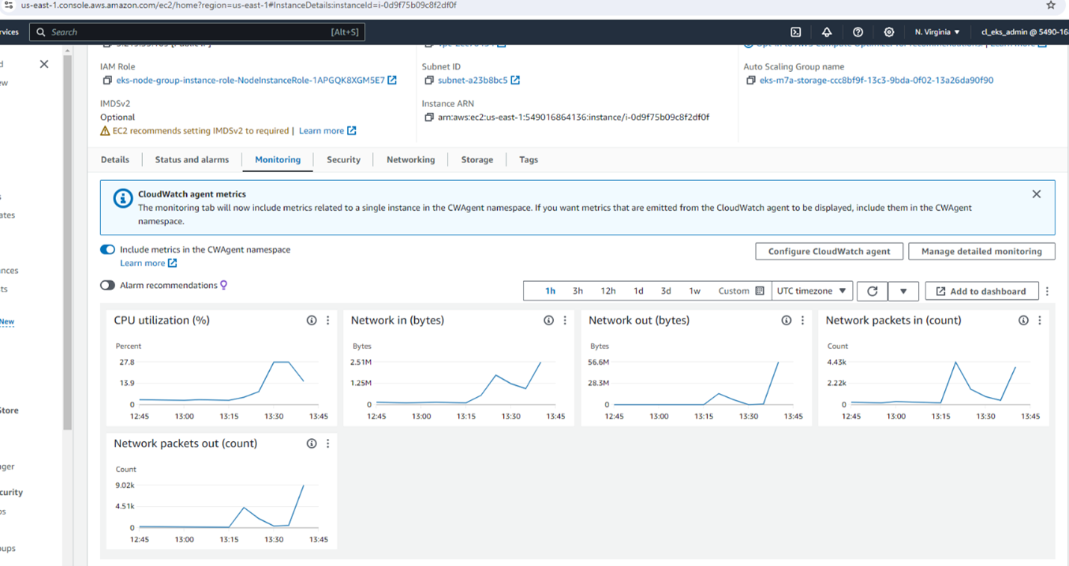Copy the Subnet ID value

pos(429,80)
